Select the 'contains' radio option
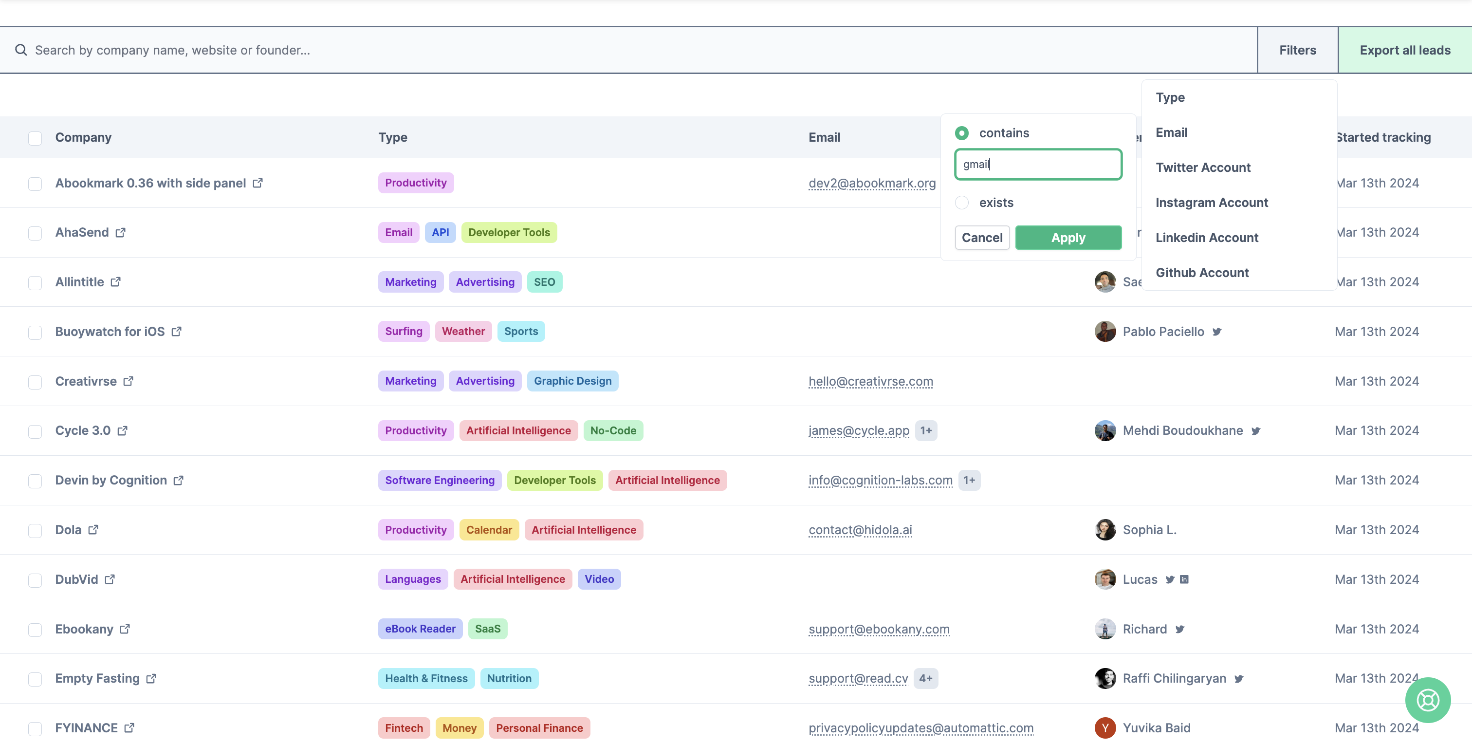This screenshot has height=744, width=1472. (x=962, y=132)
